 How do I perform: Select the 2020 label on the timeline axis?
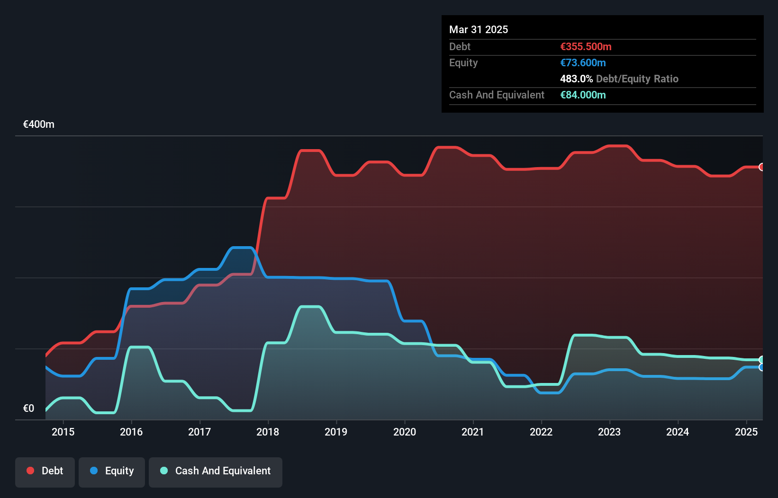[x=405, y=432]
